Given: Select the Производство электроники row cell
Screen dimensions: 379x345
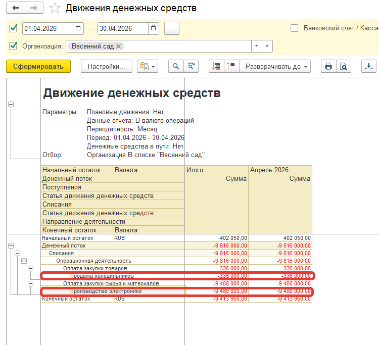Looking at the screenshot, I should pos(112,291).
